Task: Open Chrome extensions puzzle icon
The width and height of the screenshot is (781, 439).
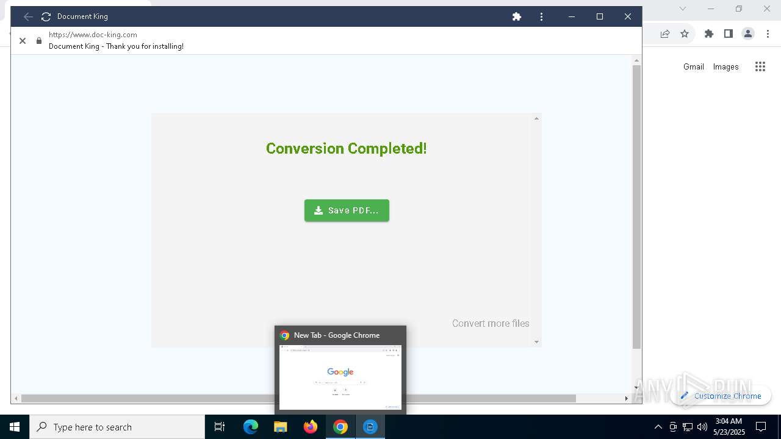Action: coord(709,34)
